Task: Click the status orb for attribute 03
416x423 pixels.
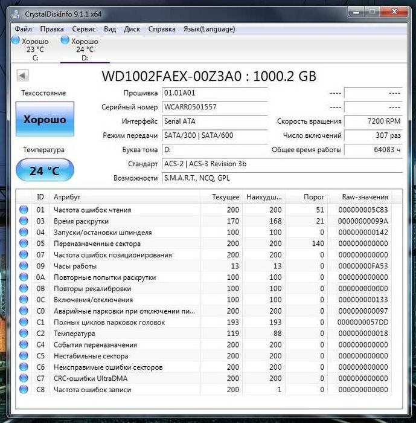Action: pos(24,221)
